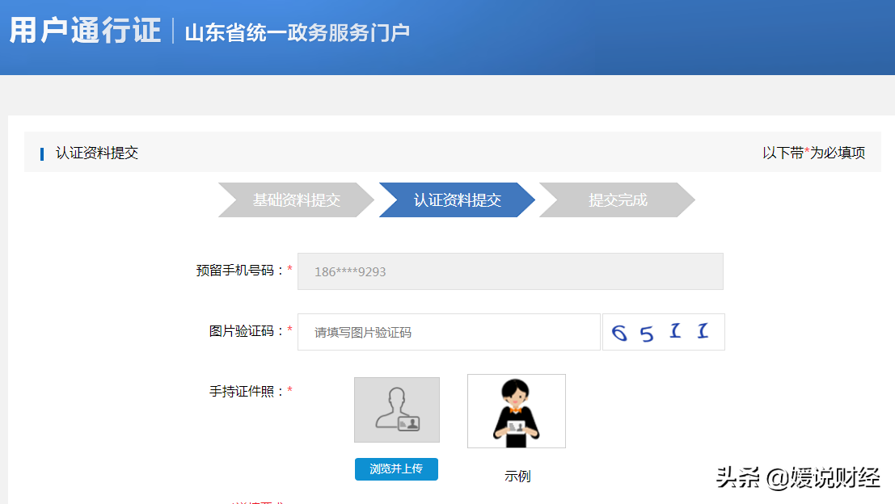Screen dimensions: 895x504
Task: Click the ID photo upload placeholder icon
Action: tap(397, 410)
